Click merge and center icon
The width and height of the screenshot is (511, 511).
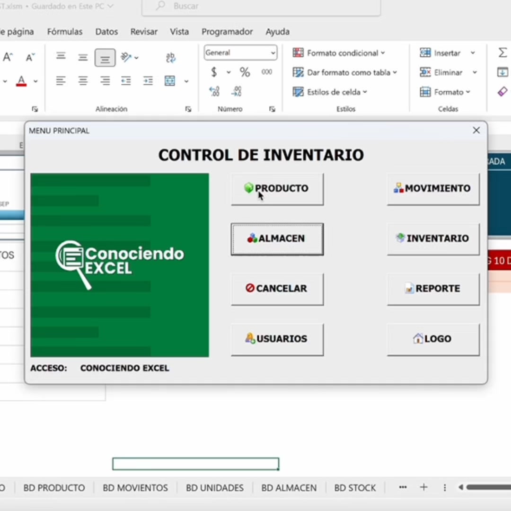click(170, 80)
